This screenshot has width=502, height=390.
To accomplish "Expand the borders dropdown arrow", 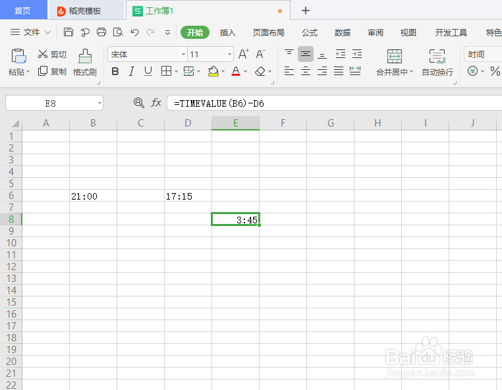I will 176,71.
